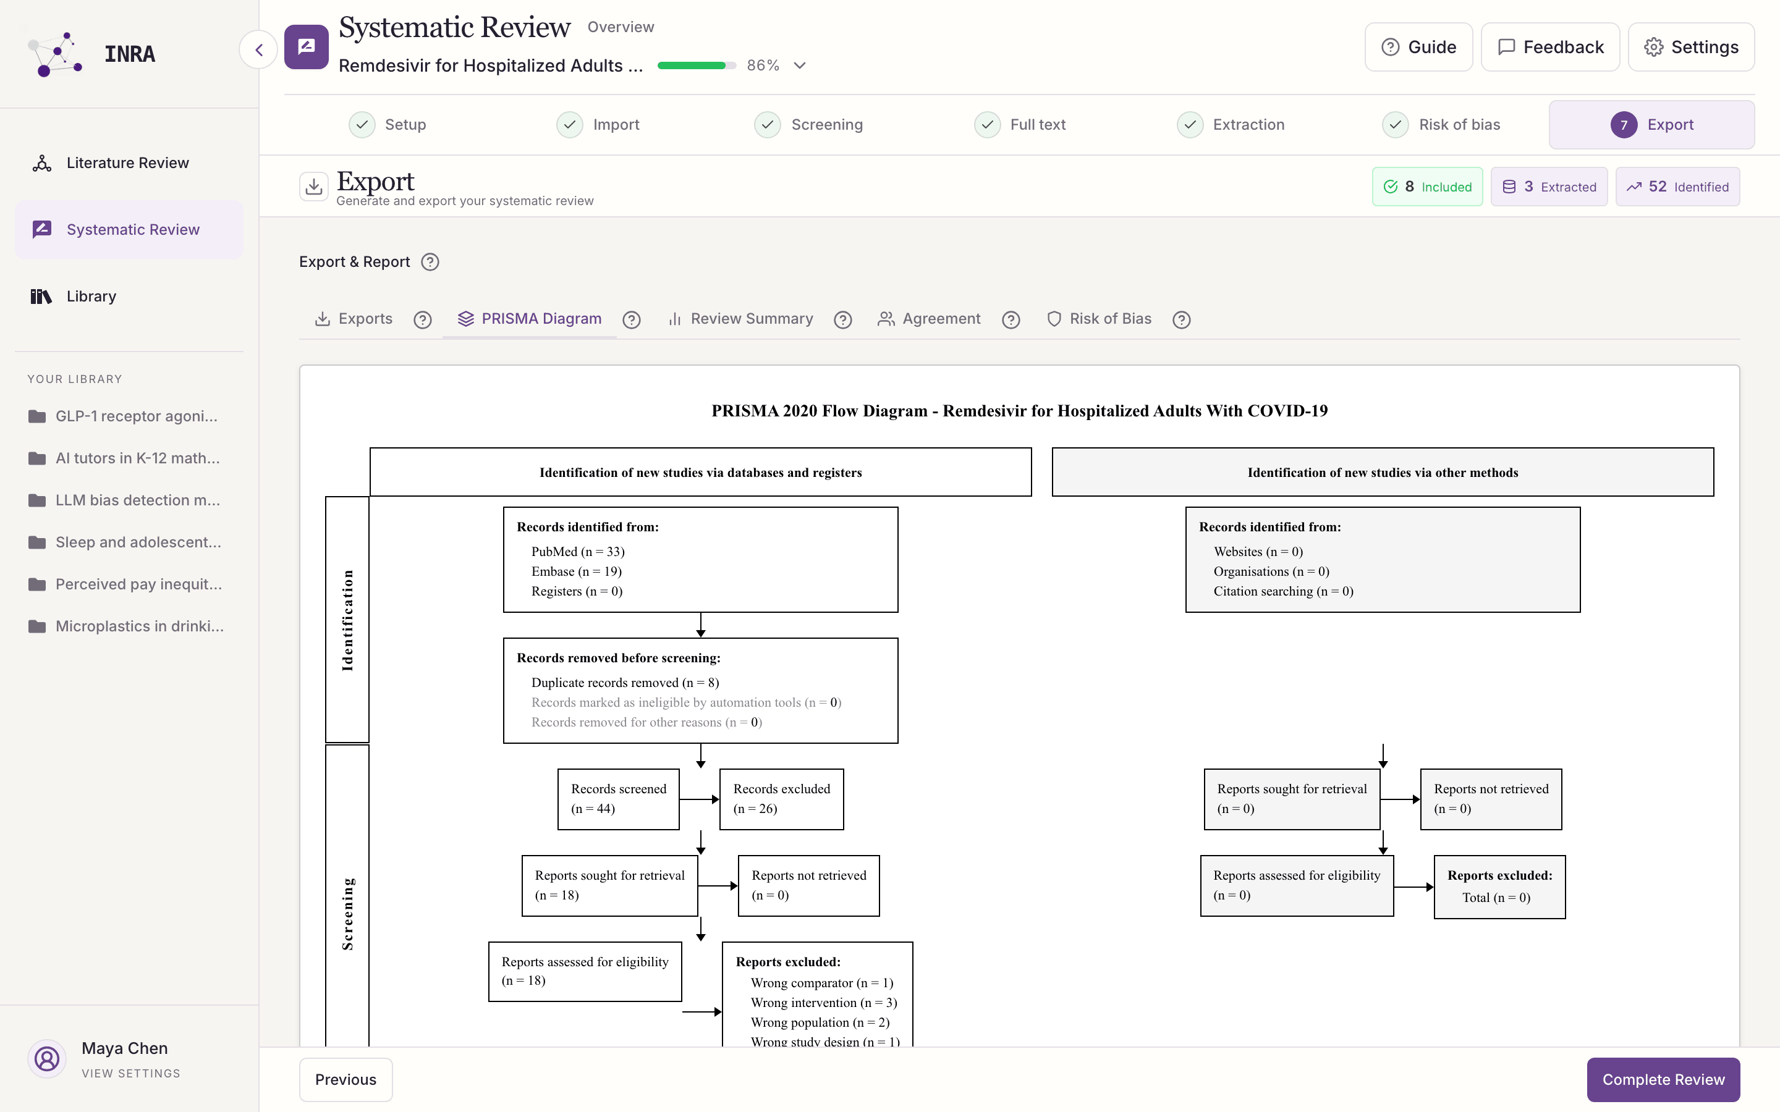Screen dimensions: 1780x1112
Task: Click the GLP-1 receptor folder icon
Action: pos(37,416)
